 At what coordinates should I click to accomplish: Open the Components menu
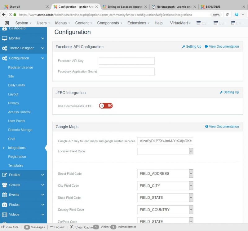(x=110, y=23)
